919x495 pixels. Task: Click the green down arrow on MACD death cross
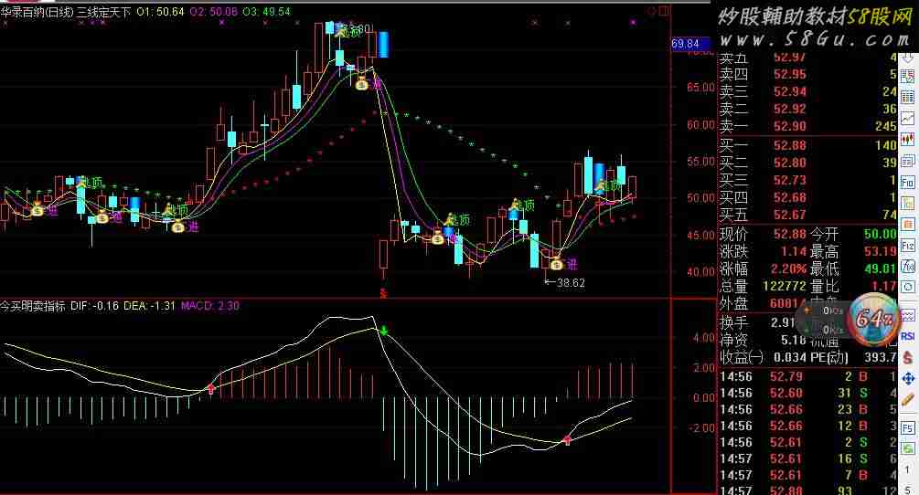384,332
